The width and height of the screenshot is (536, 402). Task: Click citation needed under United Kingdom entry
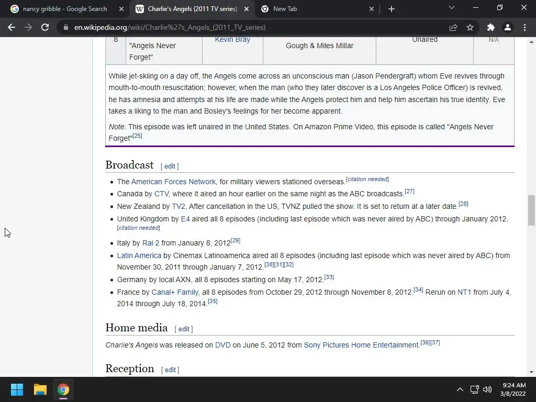(x=138, y=228)
